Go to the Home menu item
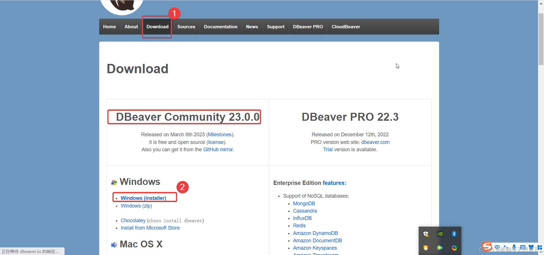This screenshot has height=255, width=544. point(109,27)
